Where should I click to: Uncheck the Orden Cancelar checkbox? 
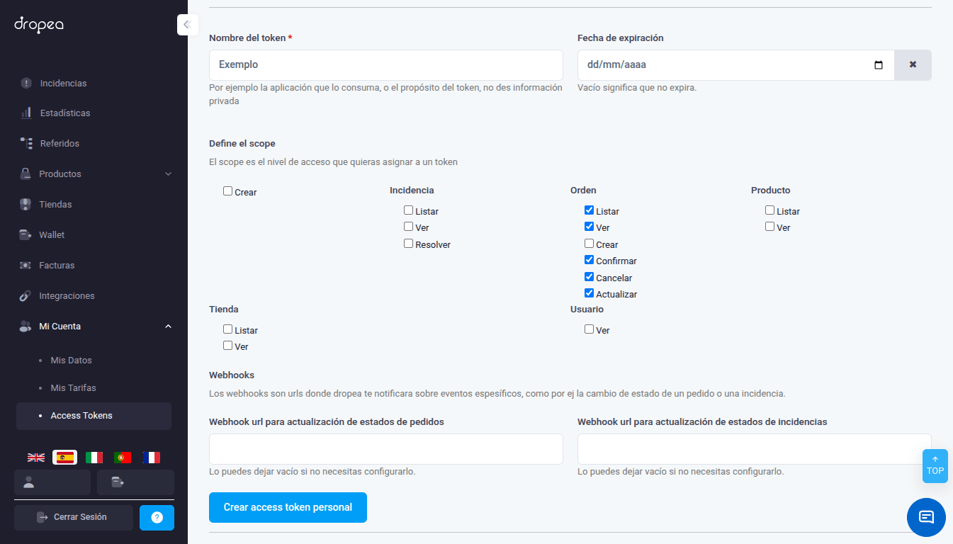pyautogui.click(x=589, y=277)
